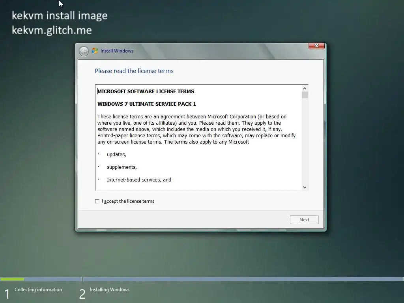The image size is (404, 303).
Task: Close the Install Windows dialog
Action: pos(316,46)
